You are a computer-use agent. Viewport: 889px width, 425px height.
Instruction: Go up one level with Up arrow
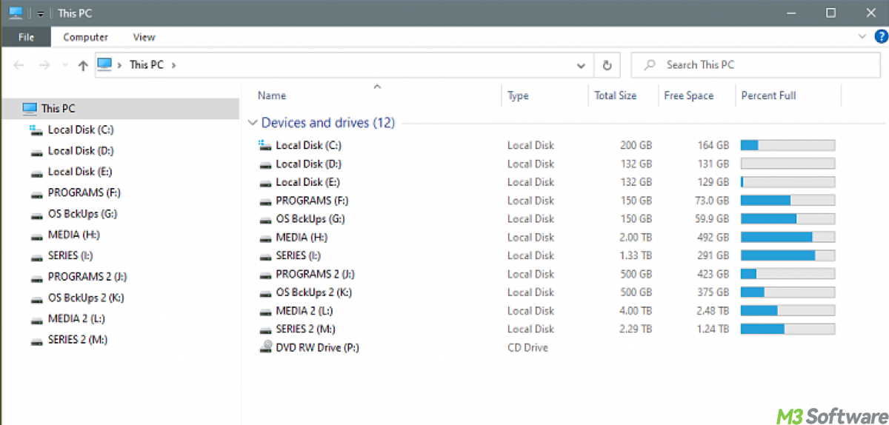point(83,65)
